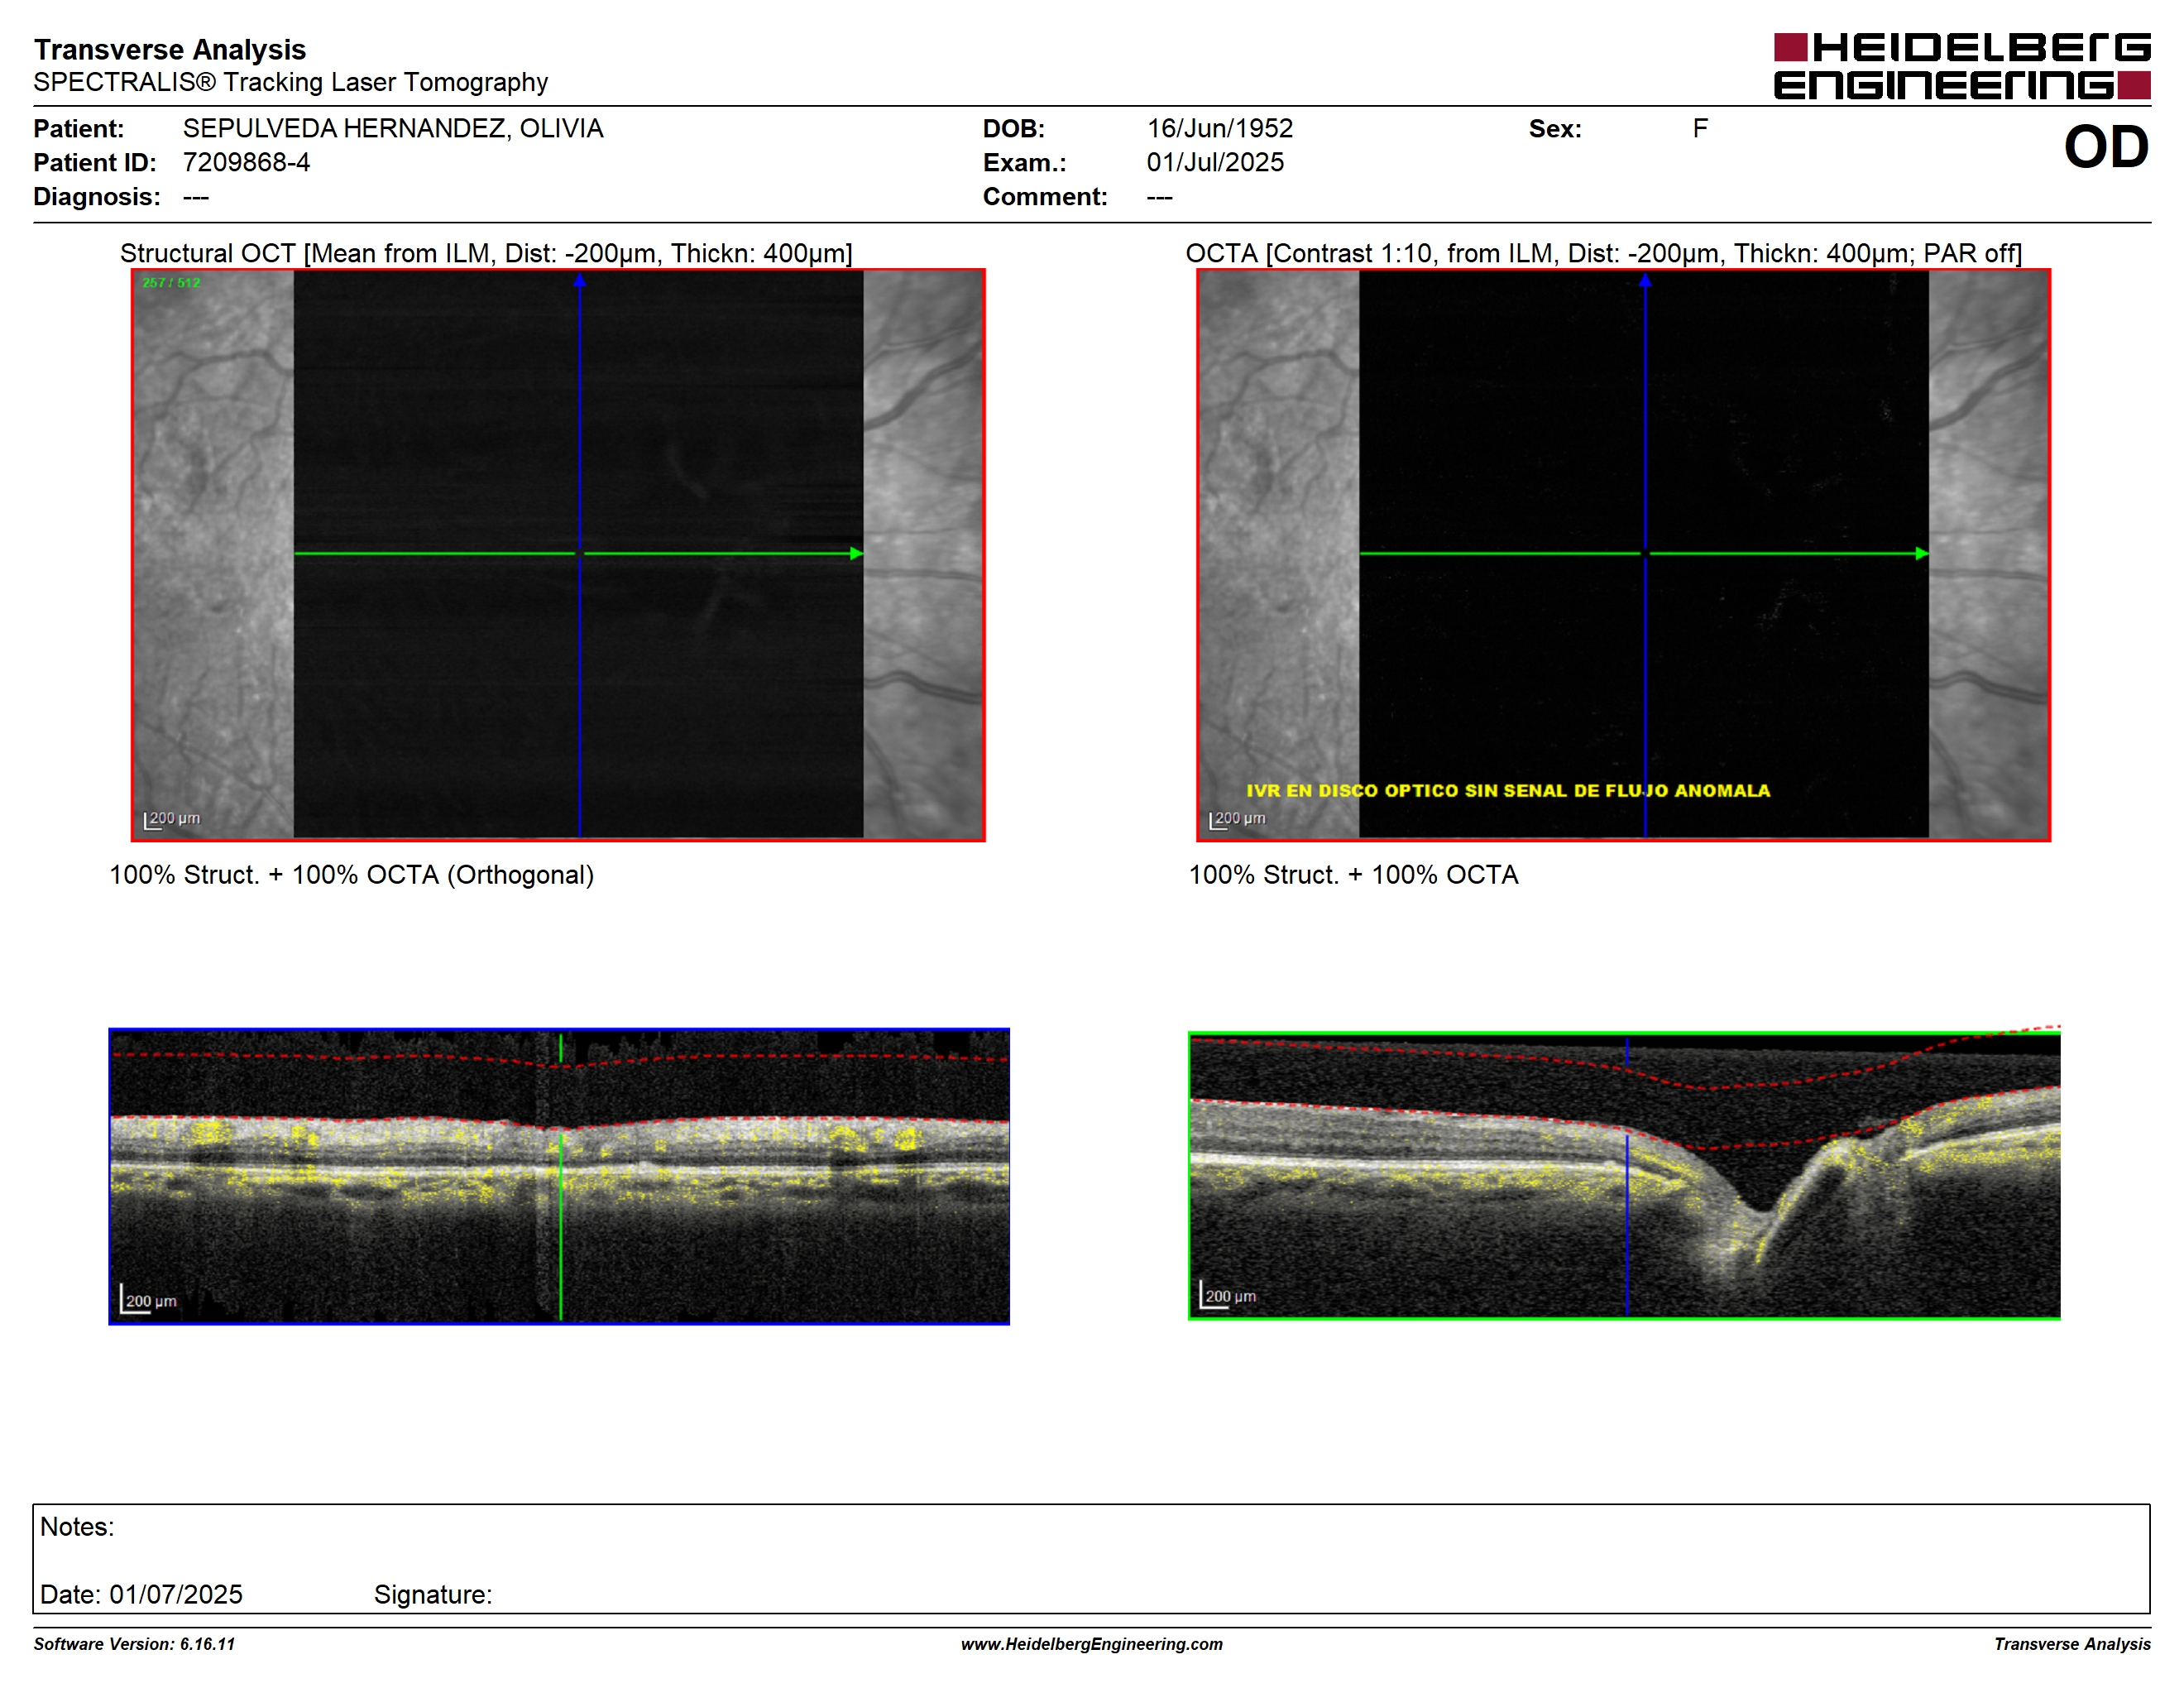Image resolution: width=2184 pixels, height=1688 pixels.
Task: Click DOB value 16/Jun/1952
Action: point(1219,129)
